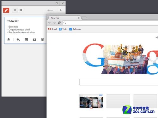Switch notes to single-column list view
This screenshot has width=158, height=118.
pyautogui.click(x=15, y=10)
